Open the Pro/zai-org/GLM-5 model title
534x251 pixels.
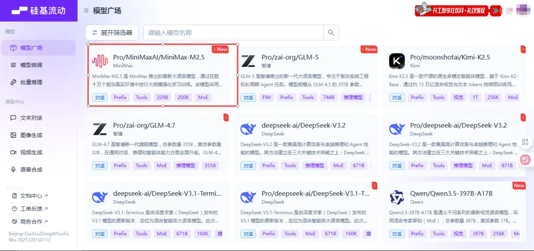coord(290,57)
